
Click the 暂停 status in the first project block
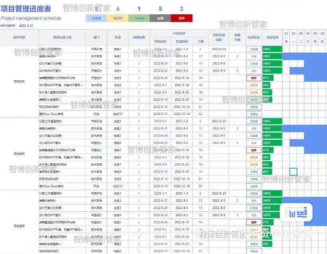coord(254,78)
